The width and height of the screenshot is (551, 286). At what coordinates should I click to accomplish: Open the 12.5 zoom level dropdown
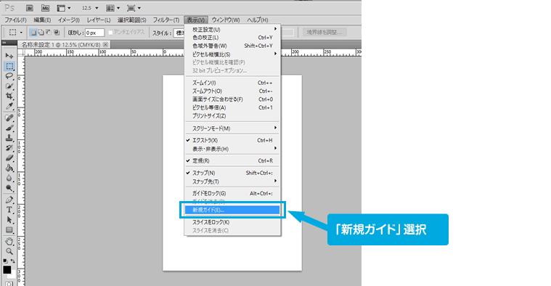(97, 8)
